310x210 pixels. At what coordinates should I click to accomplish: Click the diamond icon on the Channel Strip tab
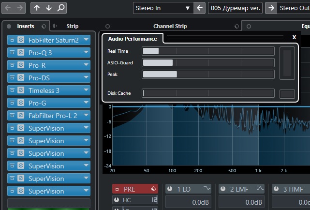236,26
